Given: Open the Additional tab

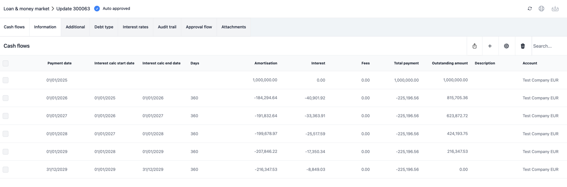Looking at the screenshot, I should [x=75, y=27].
